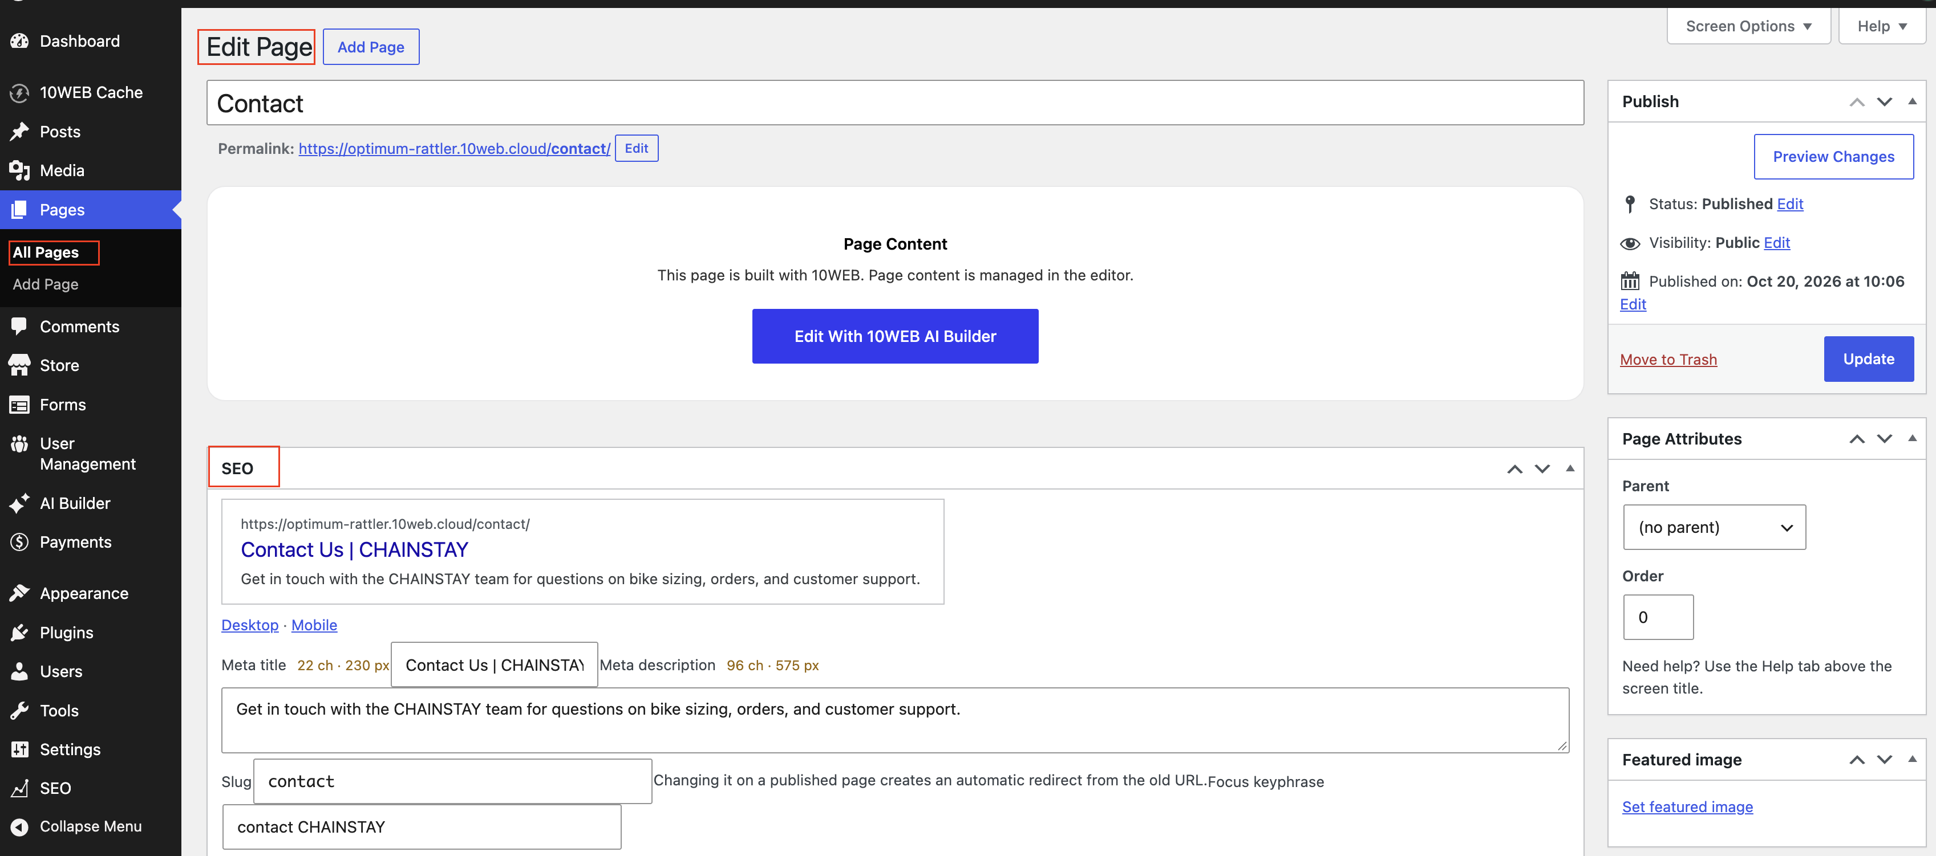Open the Payments dollar icon
Image resolution: width=1936 pixels, height=856 pixels.
coord(19,542)
